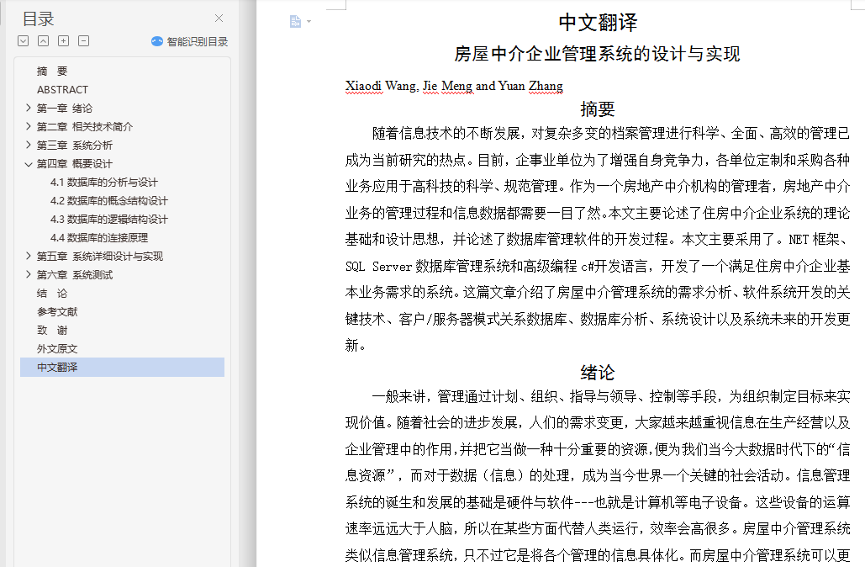This screenshot has height=567, width=865.
Task: Click 智能识别目录 button
Action: [x=190, y=41]
